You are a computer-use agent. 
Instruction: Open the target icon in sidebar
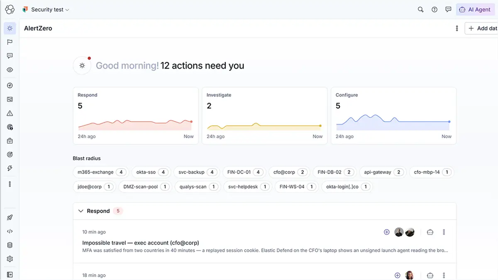10,154
